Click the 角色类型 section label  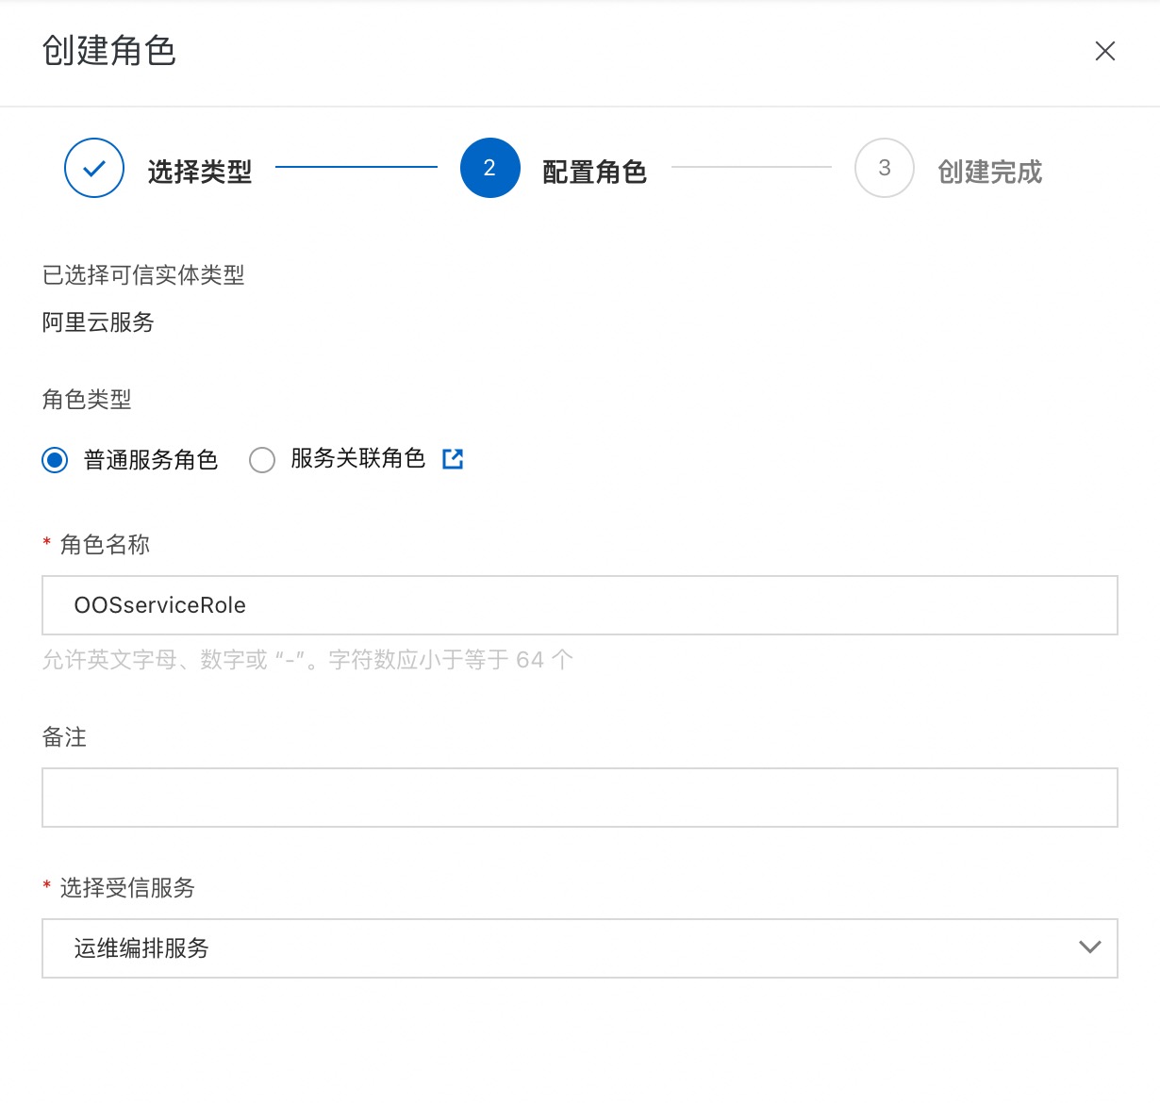coord(87,400)
